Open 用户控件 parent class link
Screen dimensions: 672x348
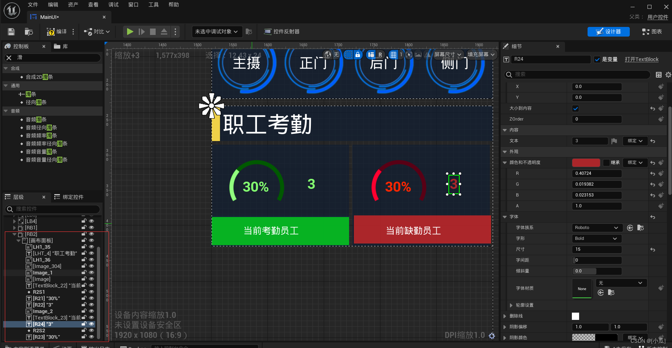[x=658, y=17]
